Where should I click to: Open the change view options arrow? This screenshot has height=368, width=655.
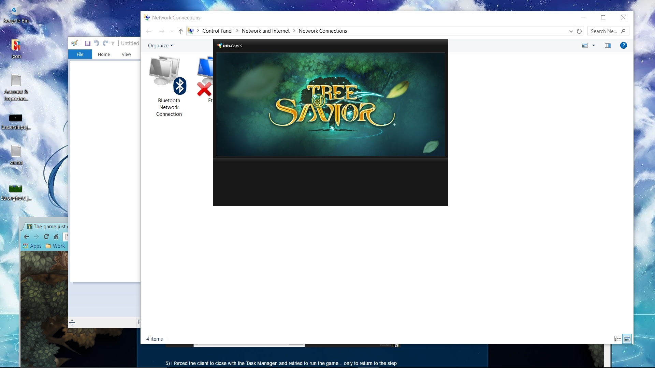coord(594,45)
